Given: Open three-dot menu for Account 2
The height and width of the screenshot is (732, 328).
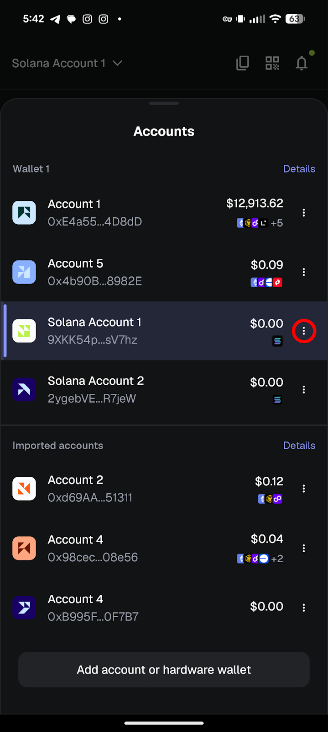Looking at the screenshot, I should tap(304, 489).
